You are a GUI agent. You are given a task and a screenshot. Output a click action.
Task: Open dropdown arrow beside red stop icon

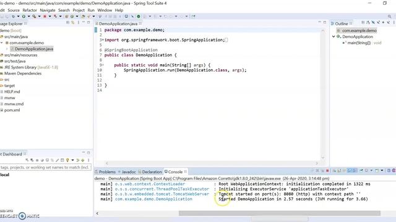(x=49, y=17)
